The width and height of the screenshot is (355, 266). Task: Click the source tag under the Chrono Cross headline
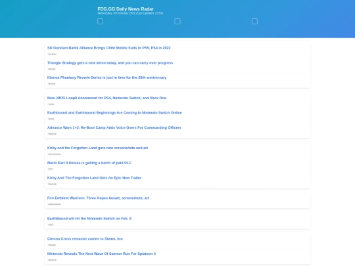52,245
